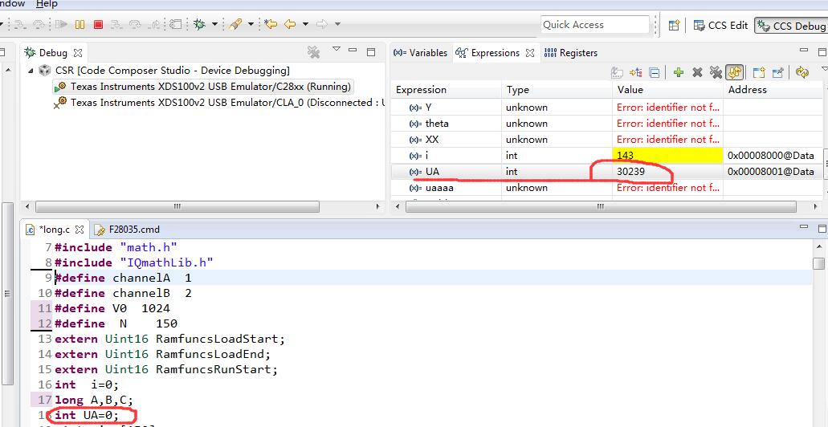Open Expressions view menu triangle
Viewport: 828px width, 427px height.
[x=824, y=68]
